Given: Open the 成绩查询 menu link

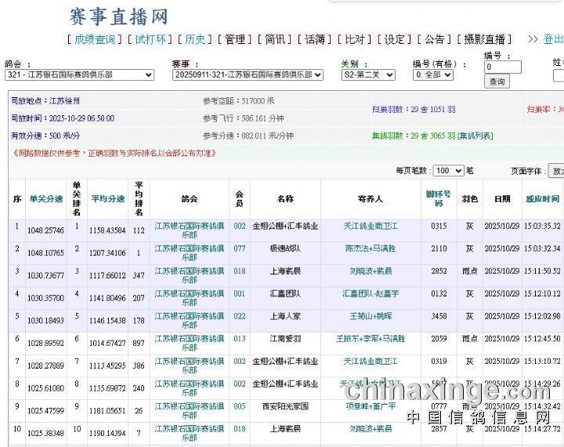Looking at the screenshot, I should tap(94, 39).
